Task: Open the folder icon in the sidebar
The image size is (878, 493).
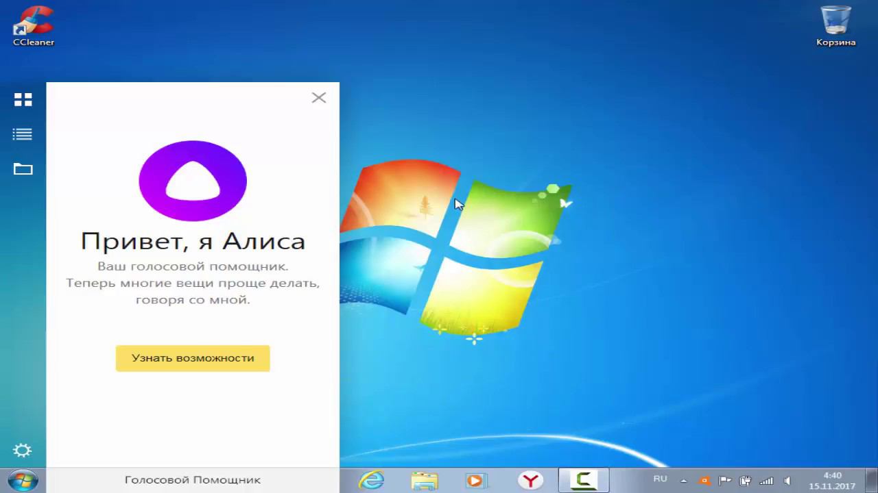Action: pyautogui.click(x=23, y=169)
